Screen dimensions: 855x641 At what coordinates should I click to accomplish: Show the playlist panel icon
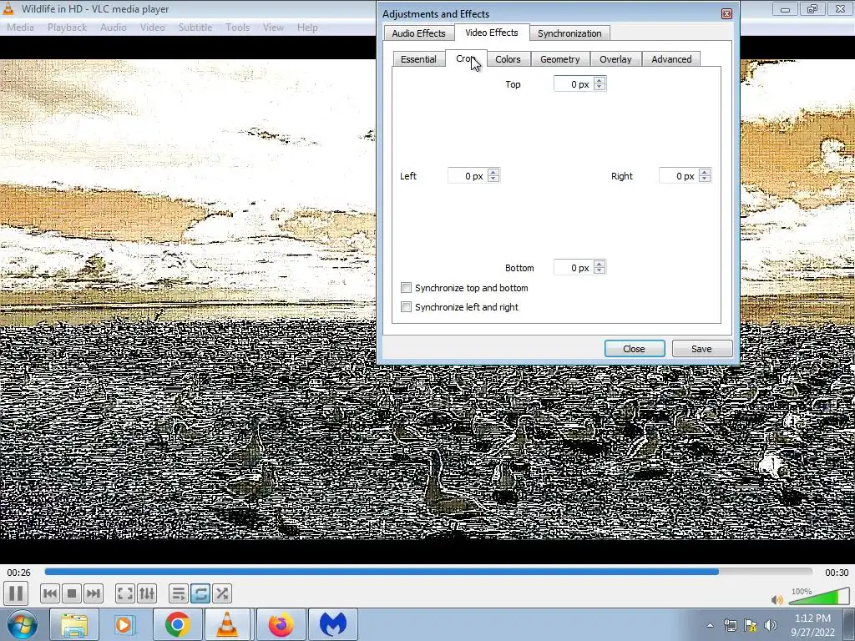(x=179, y=593)
